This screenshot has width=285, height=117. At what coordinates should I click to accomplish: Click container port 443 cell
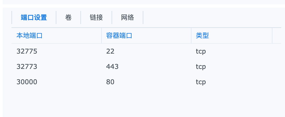[x=112, y=67]
